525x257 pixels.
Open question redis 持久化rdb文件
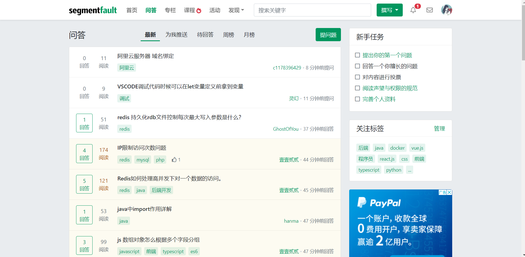point(179,117)
